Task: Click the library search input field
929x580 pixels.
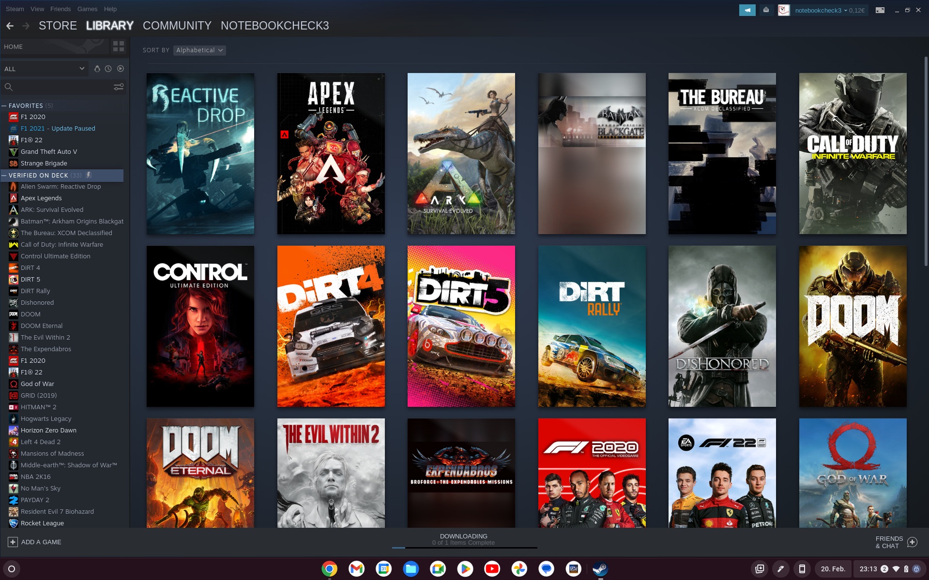Action: tap(63, 87)
